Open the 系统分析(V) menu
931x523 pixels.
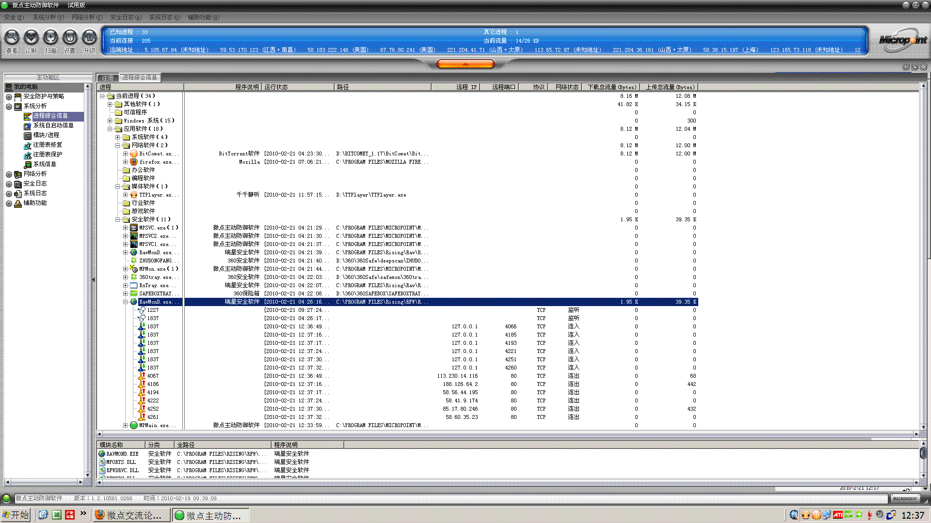[48, 17]
